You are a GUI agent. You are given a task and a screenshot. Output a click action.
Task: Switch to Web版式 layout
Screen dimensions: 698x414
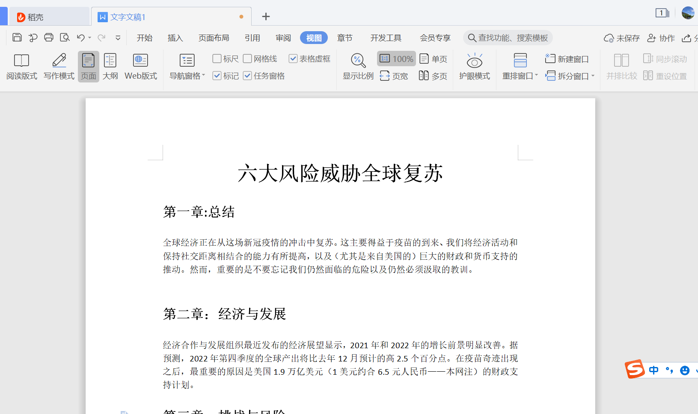coord(140,66)
